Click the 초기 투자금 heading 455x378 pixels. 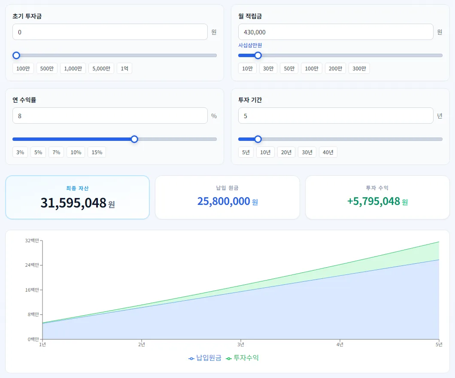click(27, 16)
